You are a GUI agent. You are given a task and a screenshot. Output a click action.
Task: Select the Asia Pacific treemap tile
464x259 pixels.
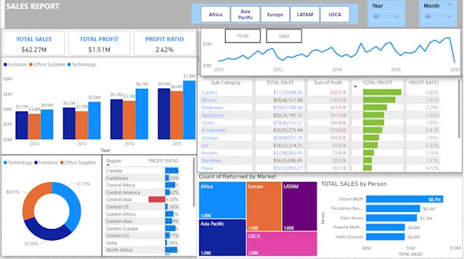click(x=222, y=237)
